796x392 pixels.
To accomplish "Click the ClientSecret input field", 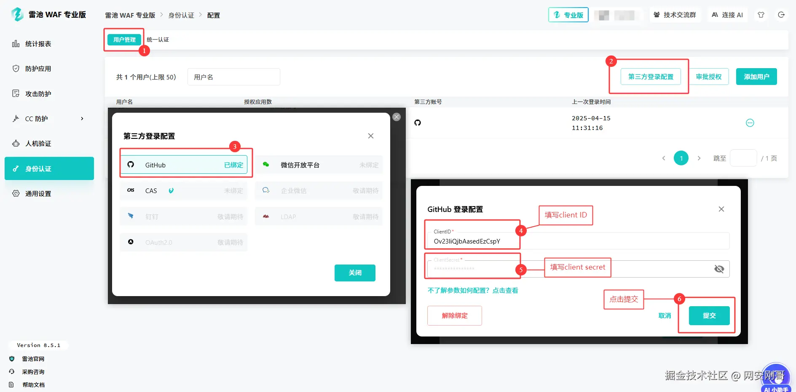I will 578,269.
